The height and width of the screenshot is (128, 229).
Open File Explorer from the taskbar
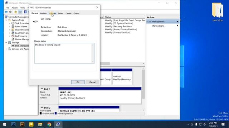[x=40, y=124]
